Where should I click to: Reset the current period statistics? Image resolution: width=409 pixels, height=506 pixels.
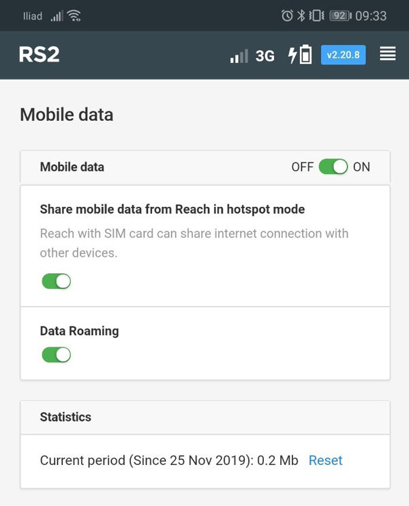(x=325, y=460)
